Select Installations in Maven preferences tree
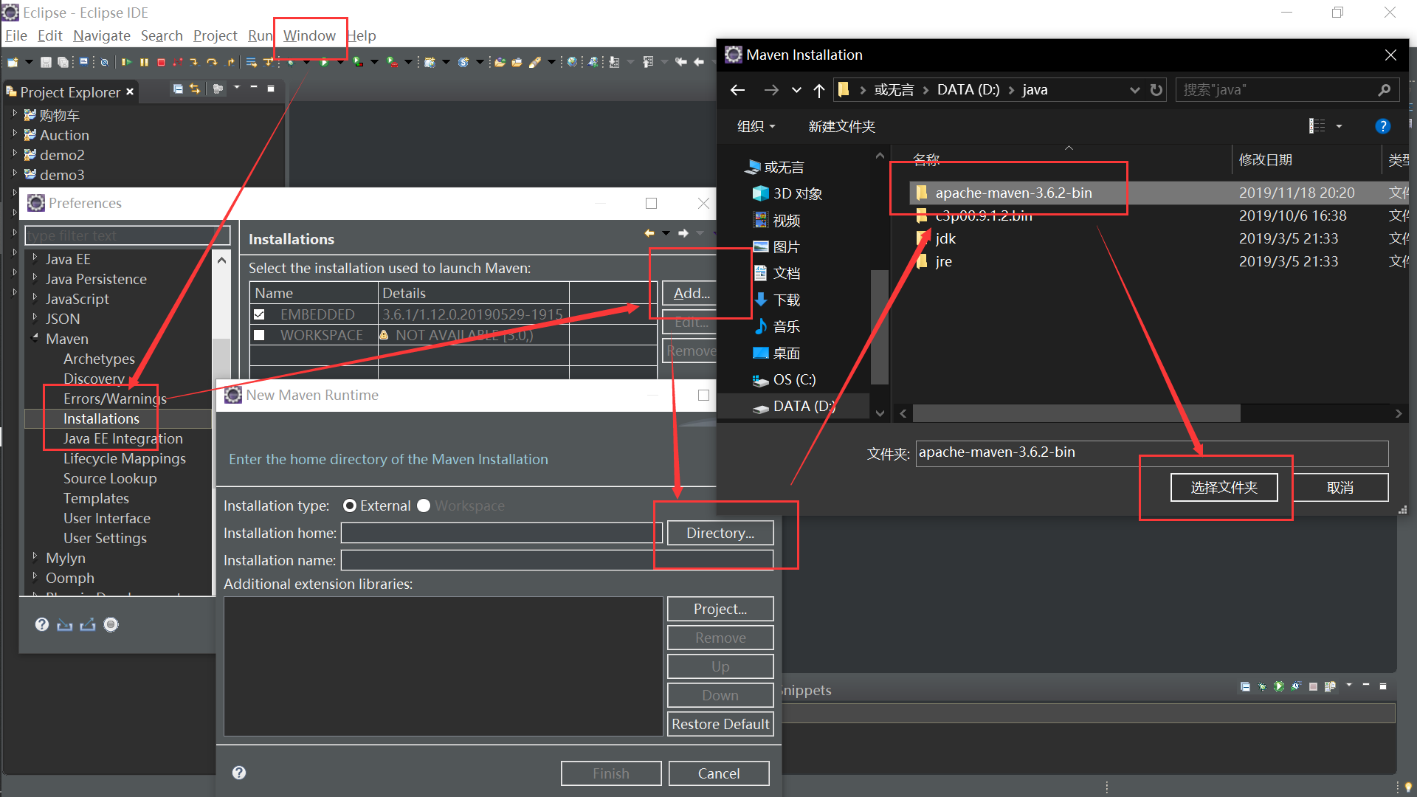This screenshot has width=1417, height=797. point(101,418)
